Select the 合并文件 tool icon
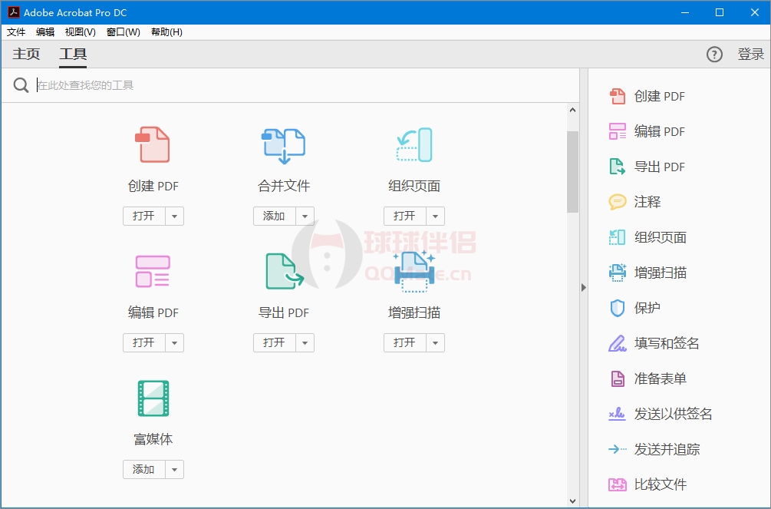The image size is (771, 509). pyautogui.click(x=283, y=144)
